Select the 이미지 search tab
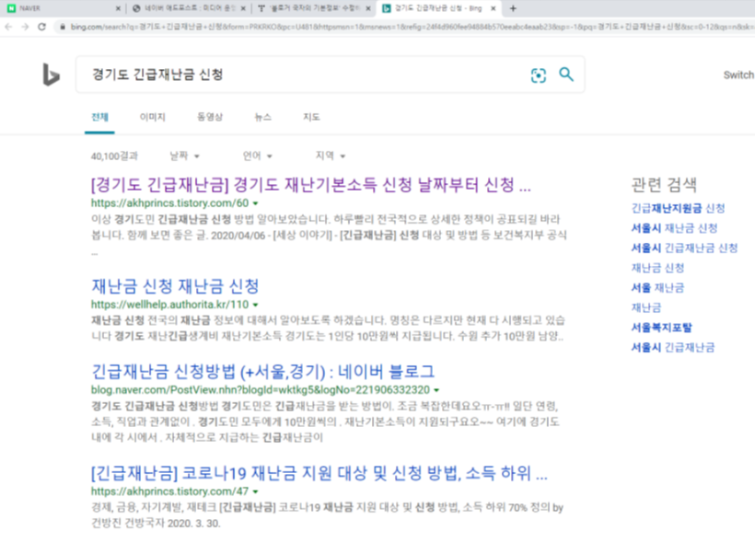This screenshot has height=543, width=755. pyautogui.click(x=153, y=117)
